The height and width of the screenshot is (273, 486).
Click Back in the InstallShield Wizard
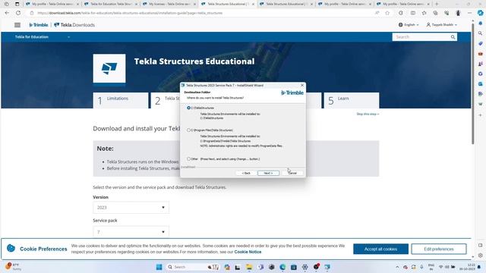tap(246, 173)
